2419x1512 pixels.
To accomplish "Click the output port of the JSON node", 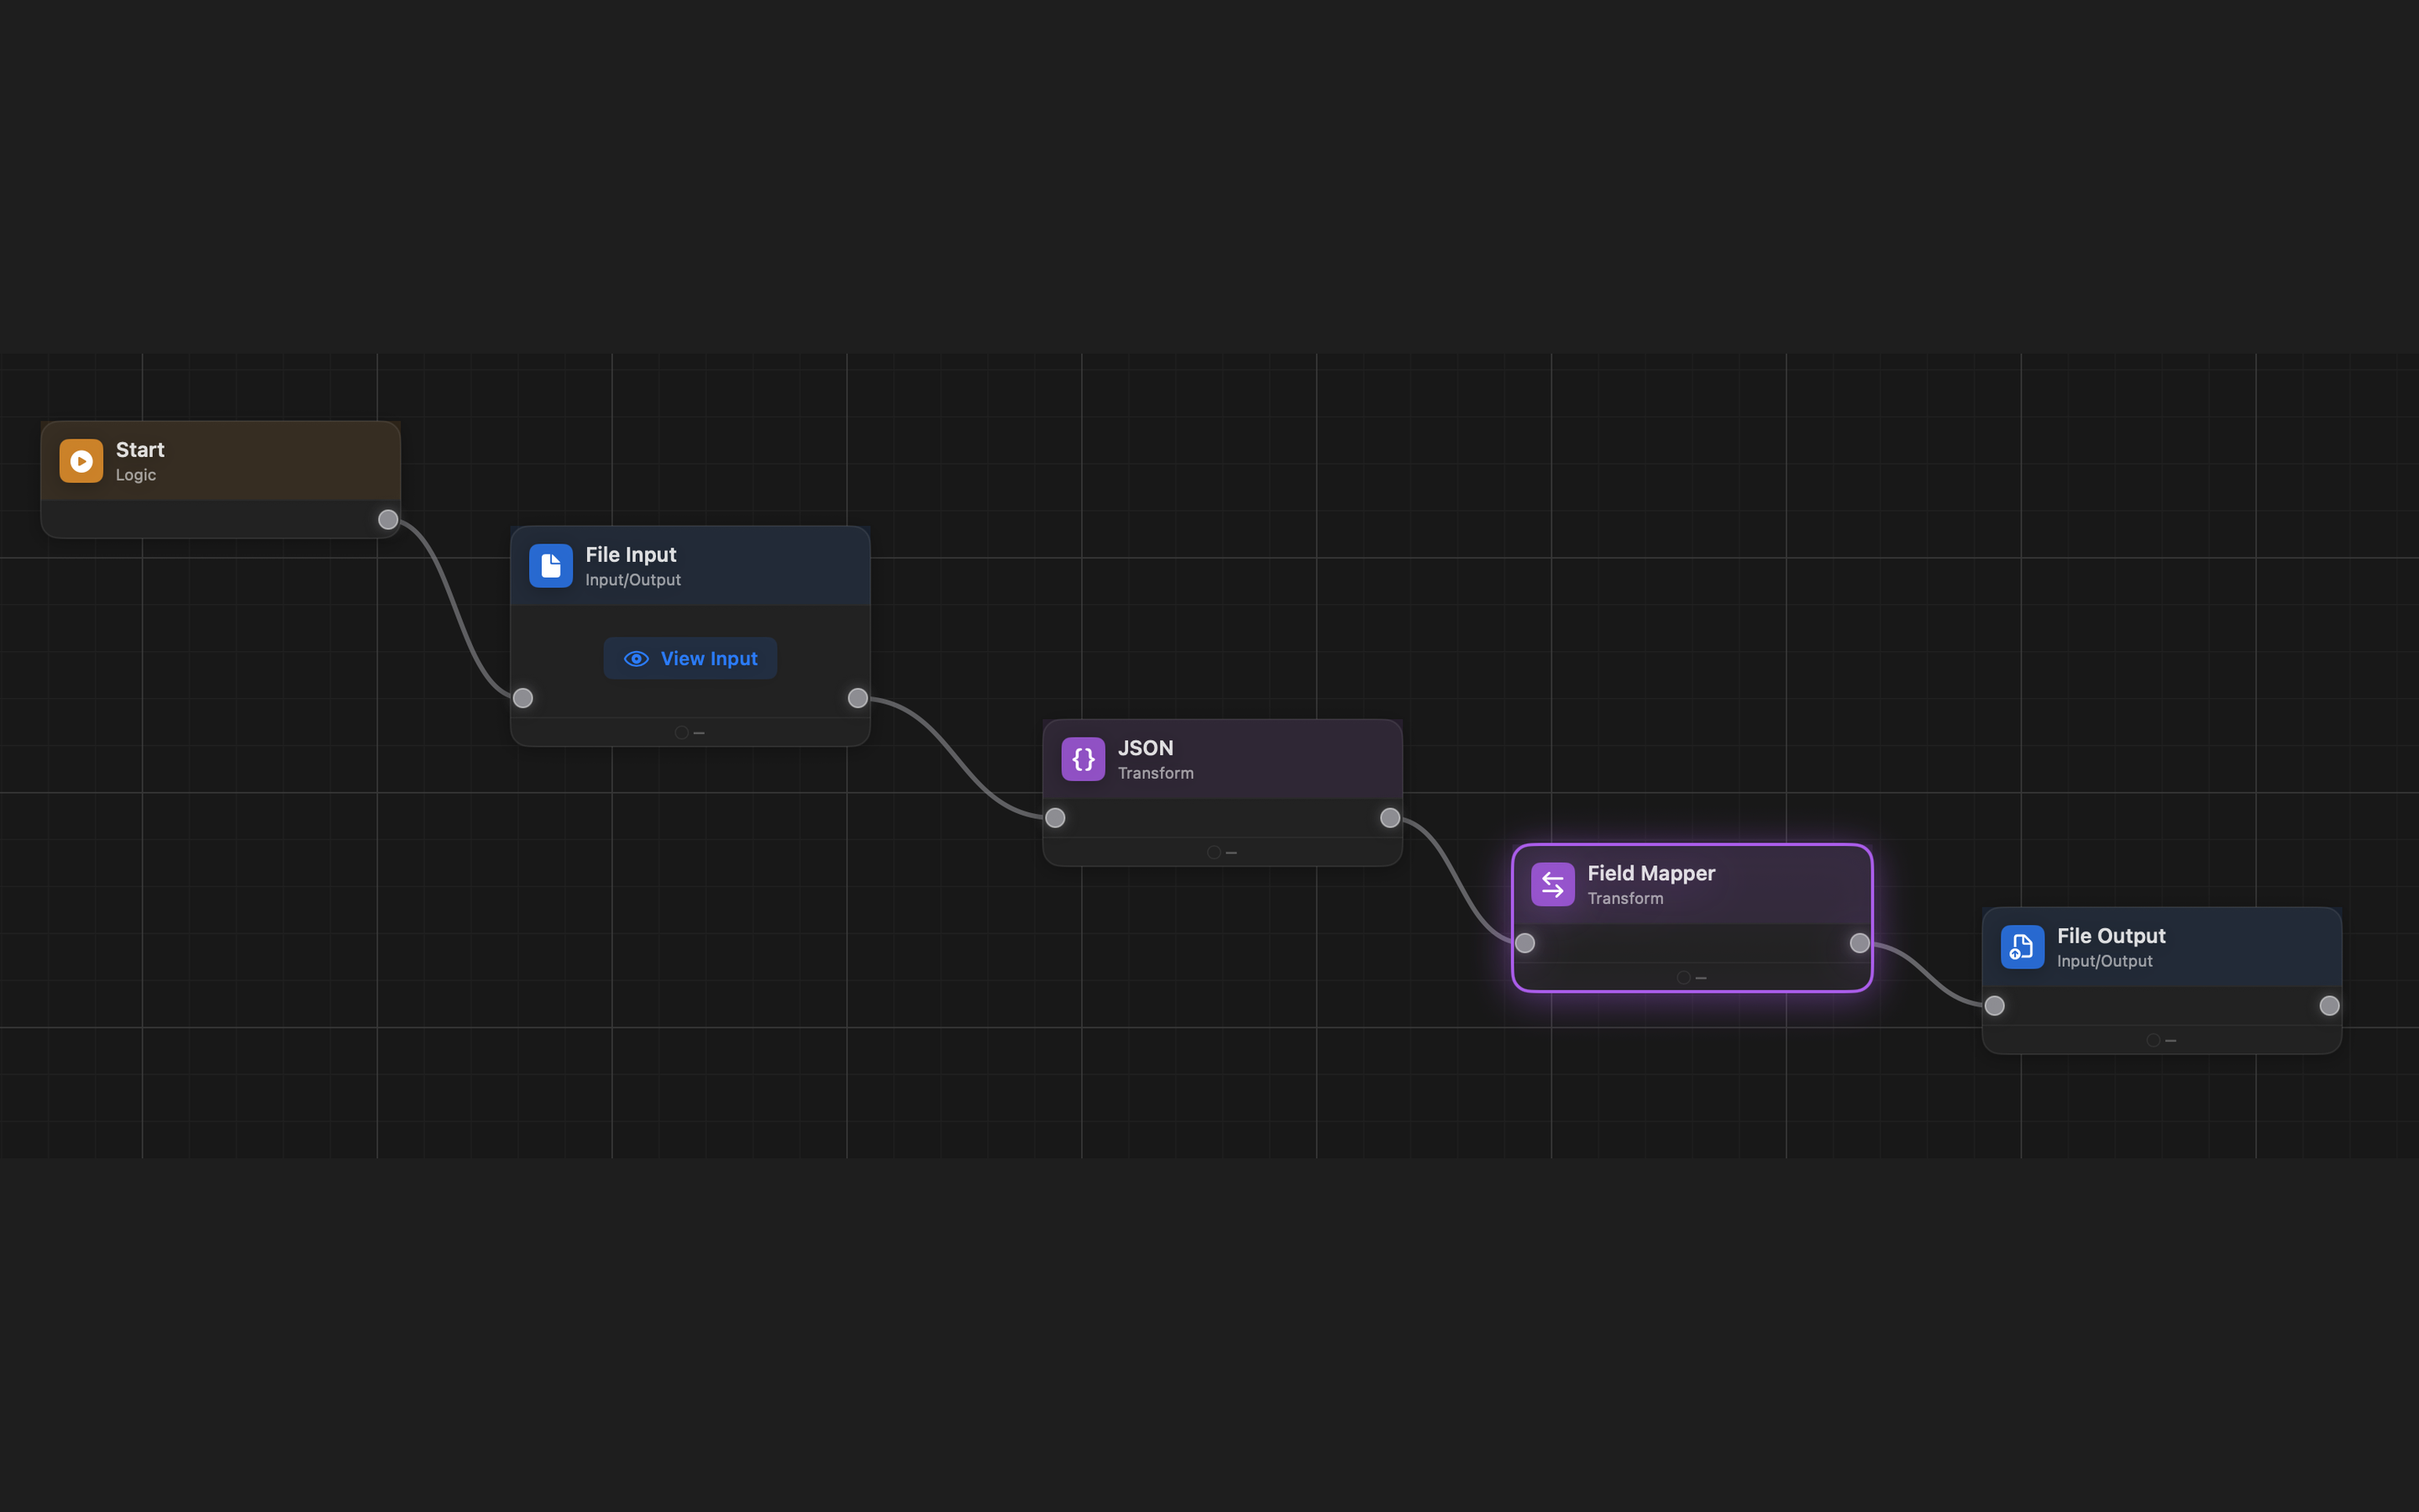I will click(1388, 817).
